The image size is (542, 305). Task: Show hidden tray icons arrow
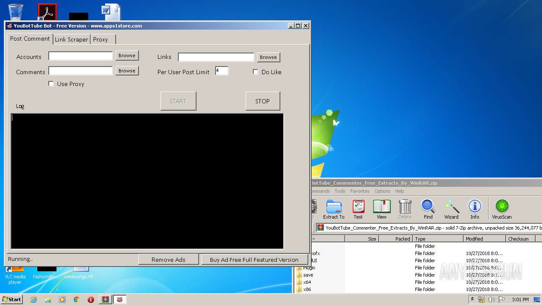473,299
